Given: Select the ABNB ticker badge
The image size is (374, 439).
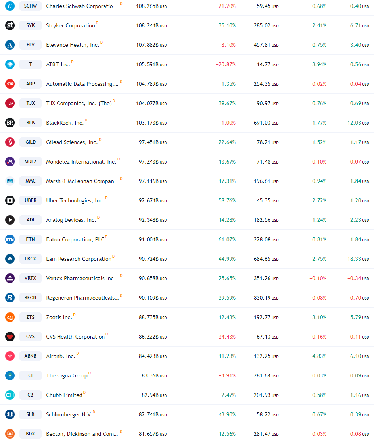Looking at the screenshot, I should click(31, 356).
